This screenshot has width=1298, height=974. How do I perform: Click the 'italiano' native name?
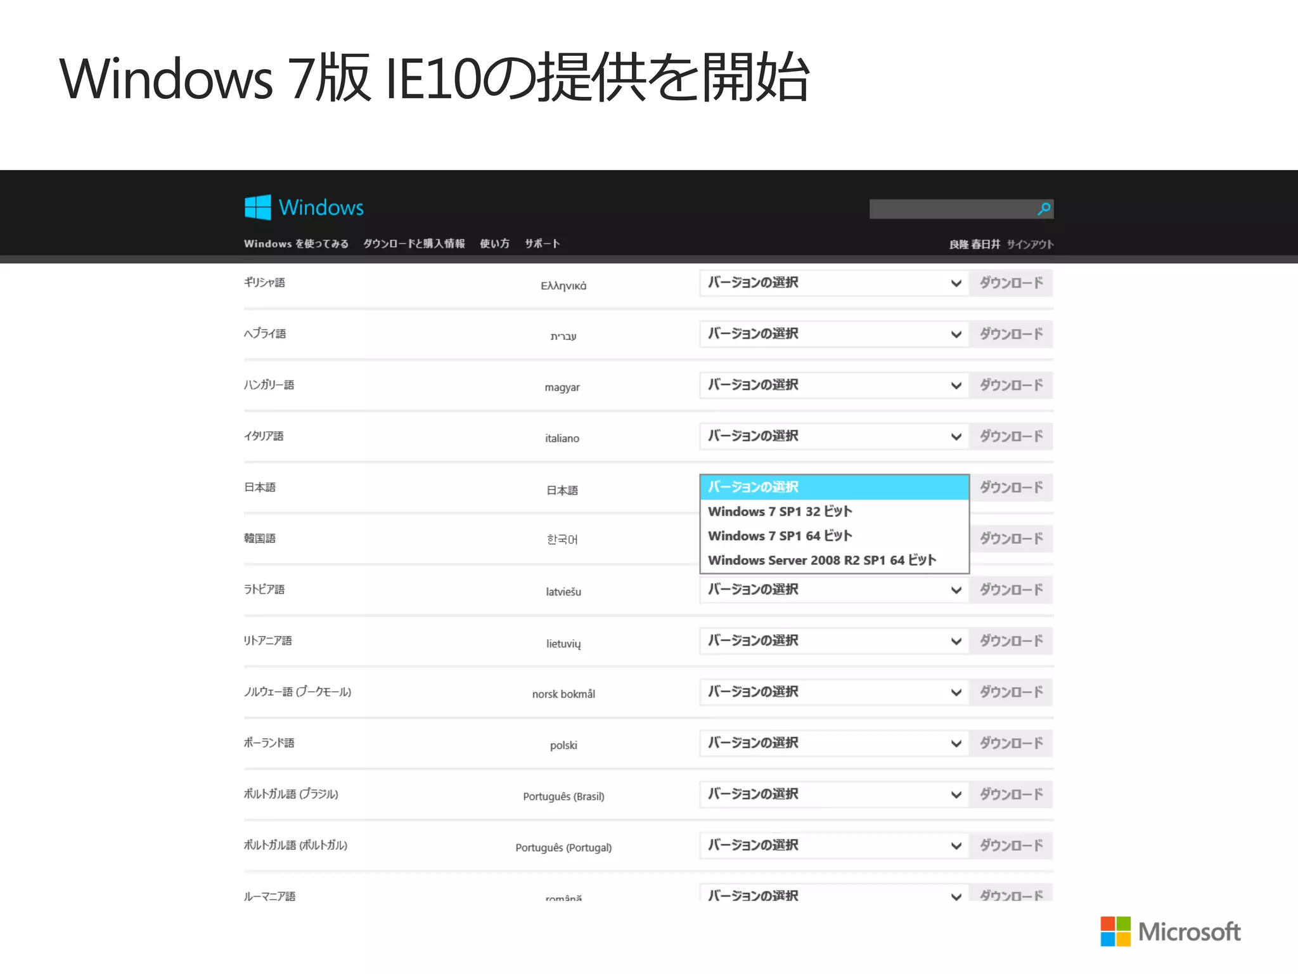point(562,438)
